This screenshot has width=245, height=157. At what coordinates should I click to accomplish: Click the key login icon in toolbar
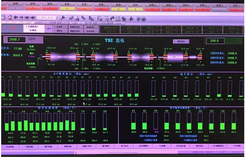point(63,17)
